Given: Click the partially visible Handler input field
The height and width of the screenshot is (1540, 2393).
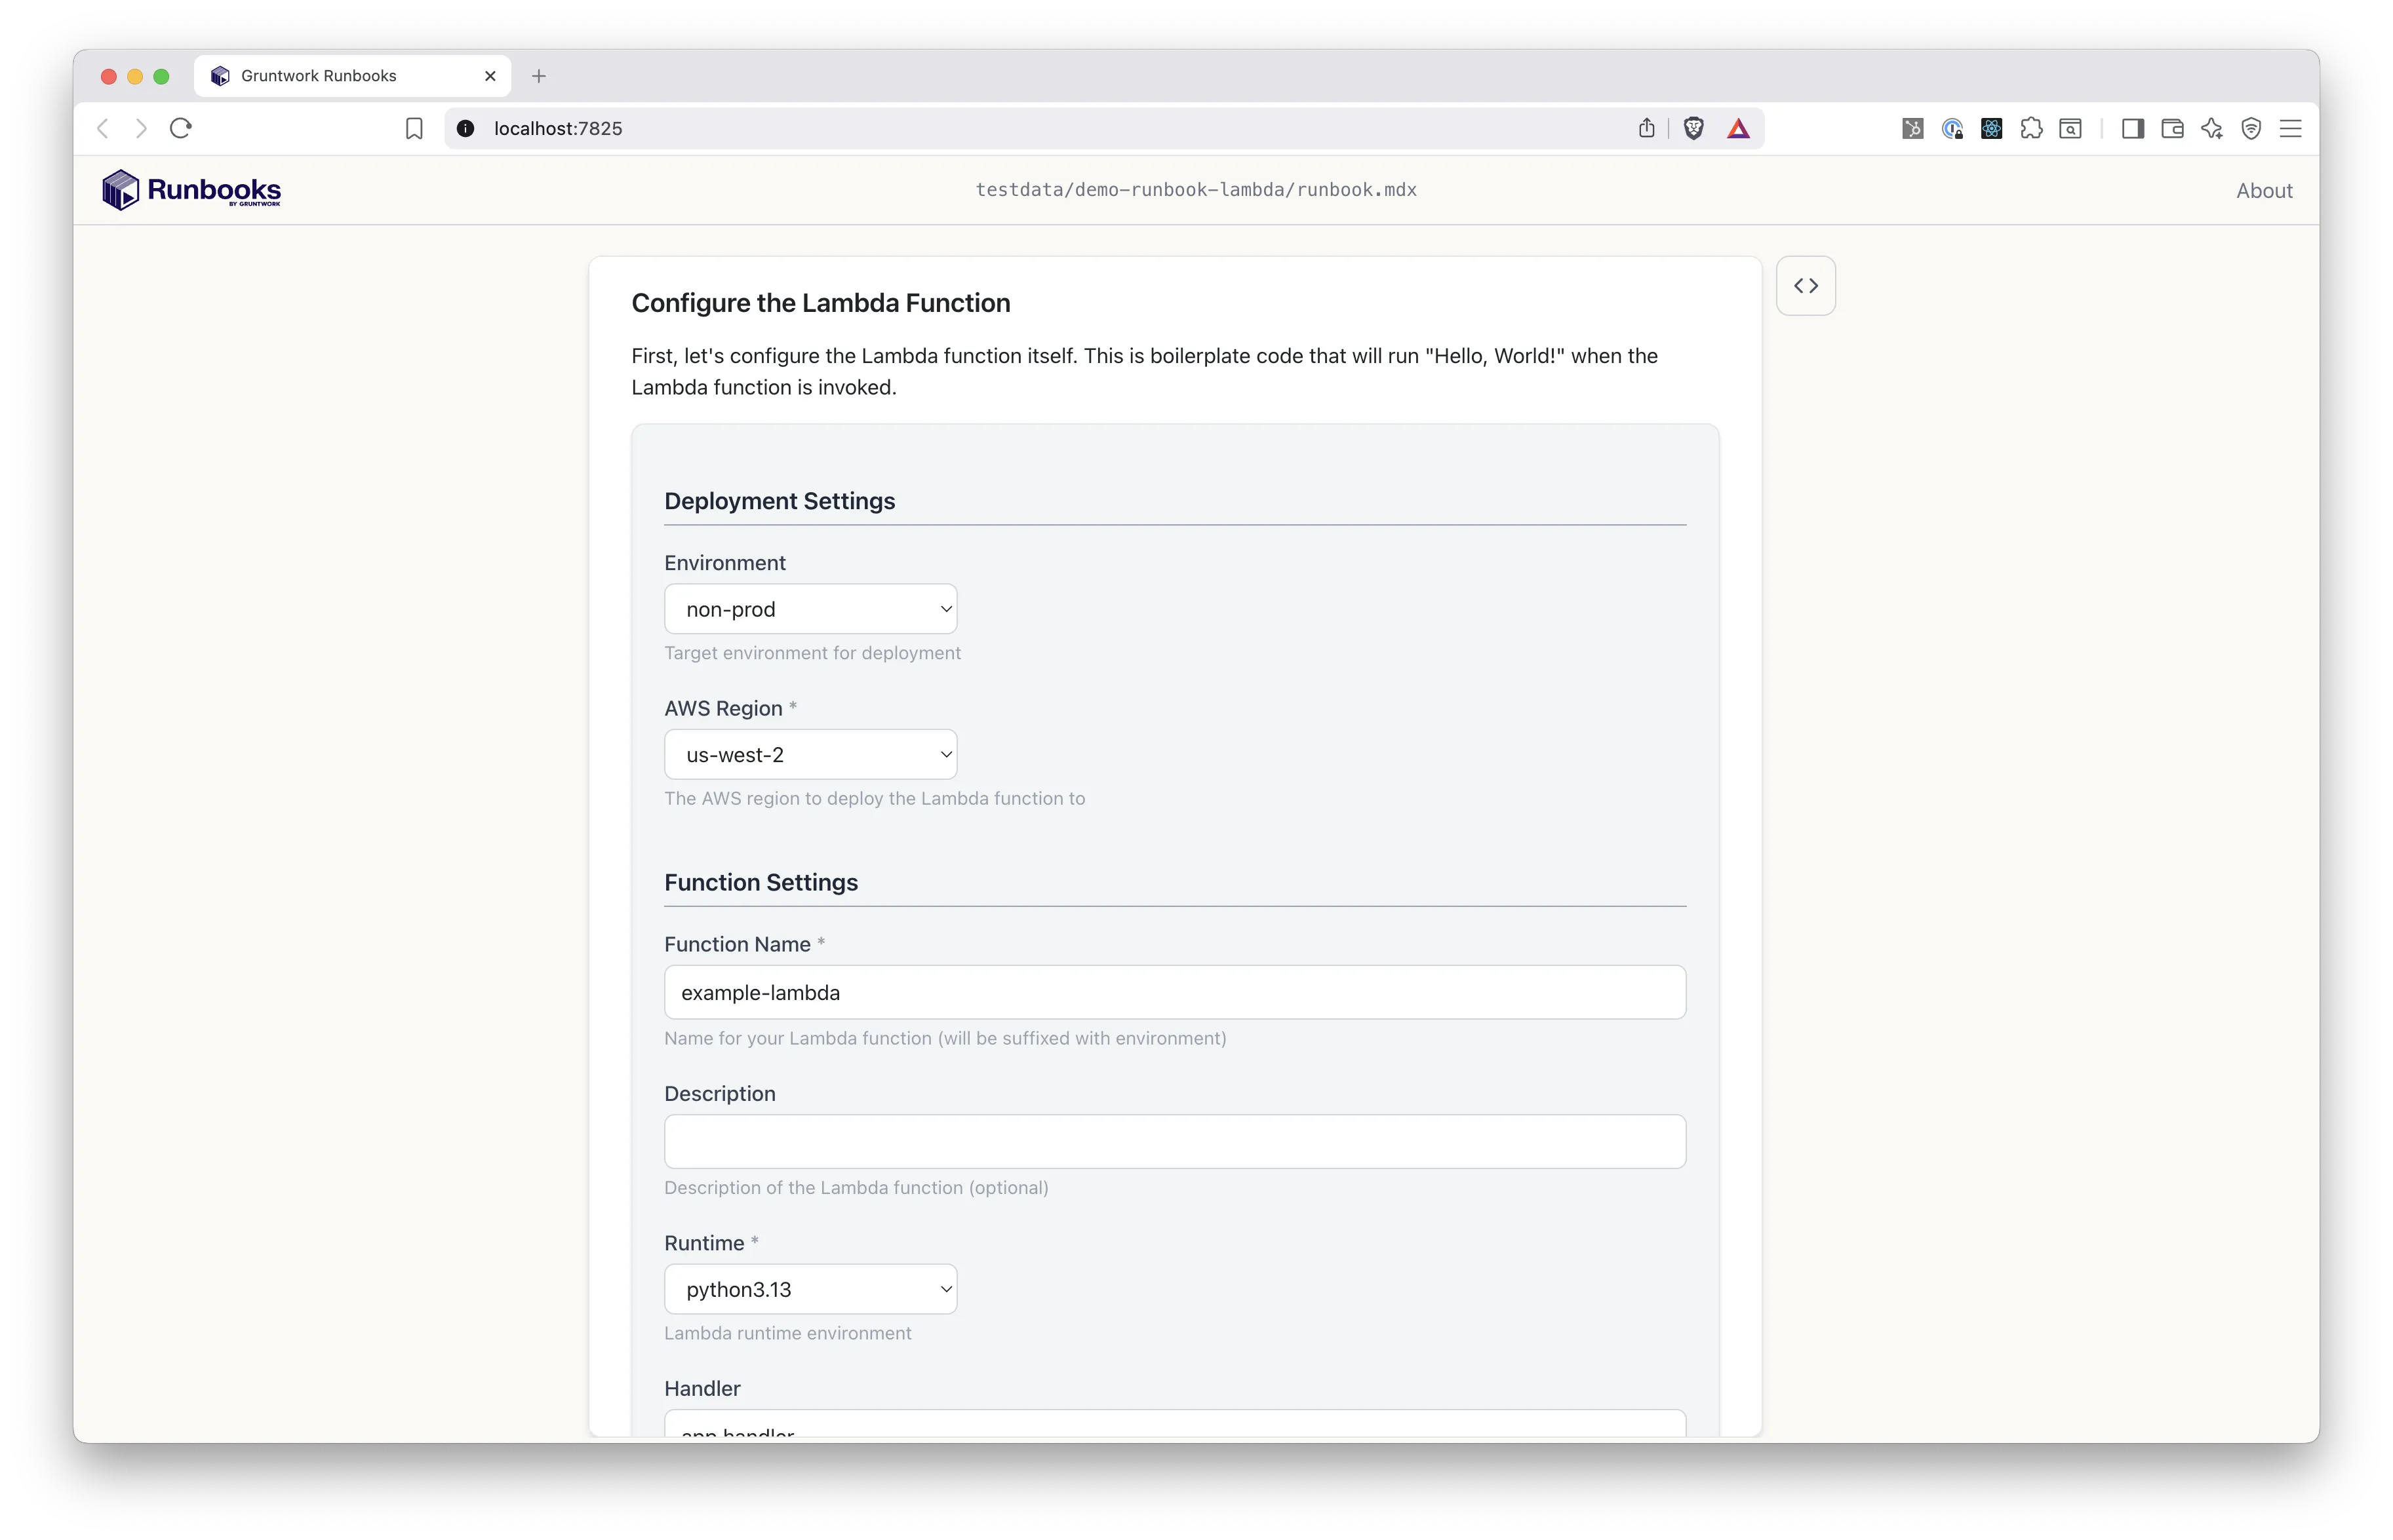Looking at the screenshot, I should click(x=1174, y=1423).
